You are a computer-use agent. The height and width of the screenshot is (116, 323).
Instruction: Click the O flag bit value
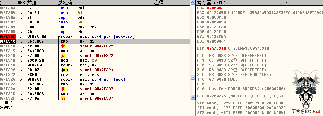[x=203, y=89]
